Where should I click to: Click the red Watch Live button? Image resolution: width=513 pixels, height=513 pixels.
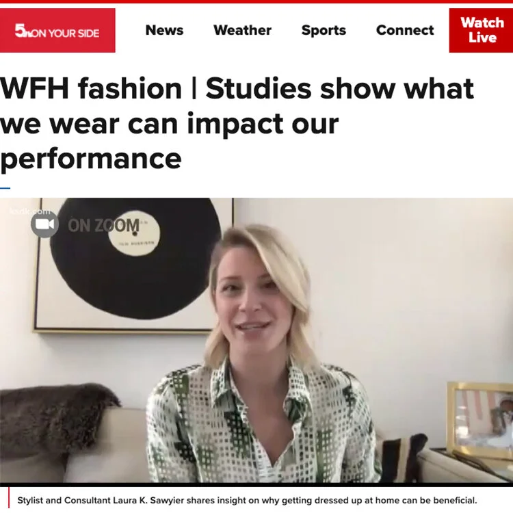click(481, 30)
